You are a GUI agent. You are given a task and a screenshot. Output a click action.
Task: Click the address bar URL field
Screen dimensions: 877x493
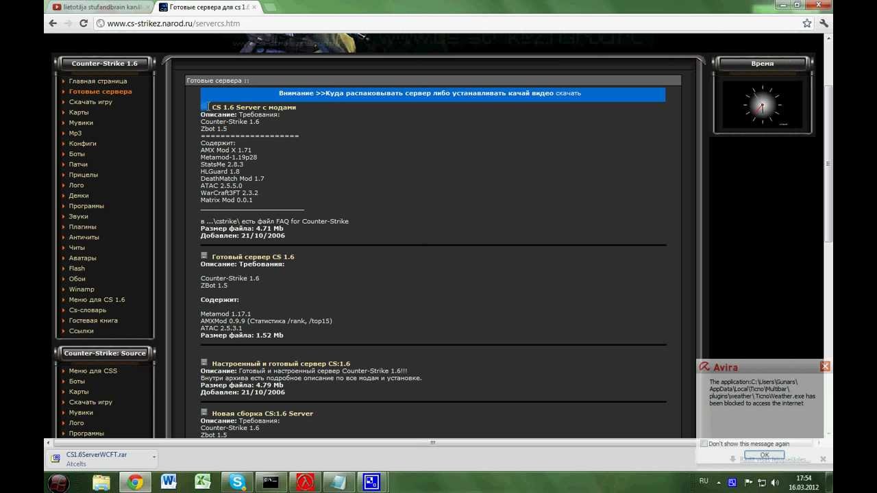[x=445, y=23]
